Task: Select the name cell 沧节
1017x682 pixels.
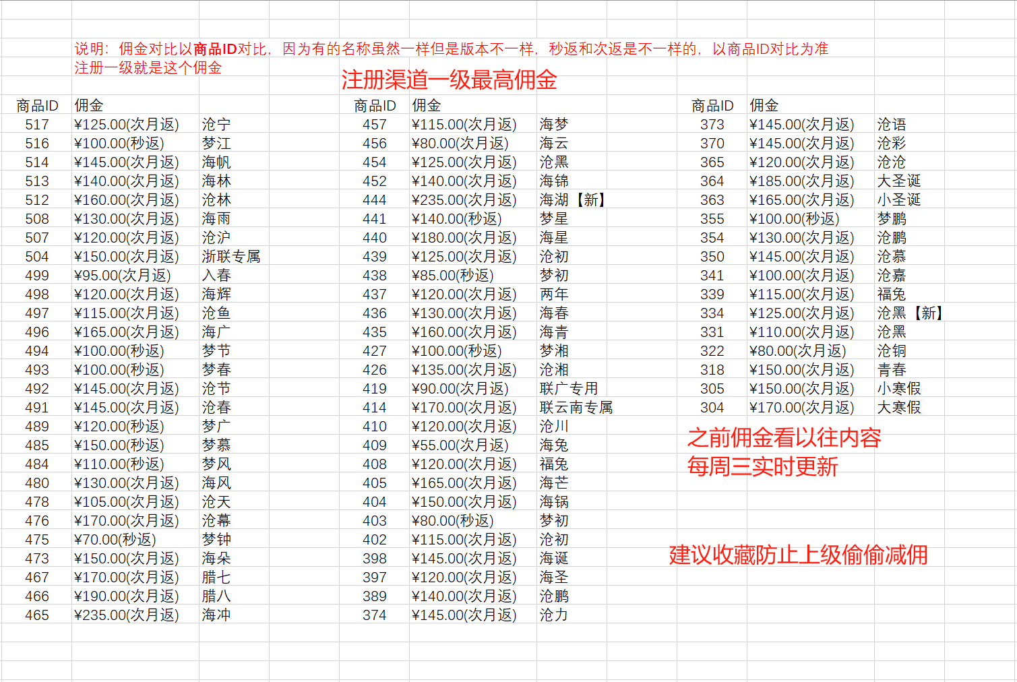Action: 234,389
